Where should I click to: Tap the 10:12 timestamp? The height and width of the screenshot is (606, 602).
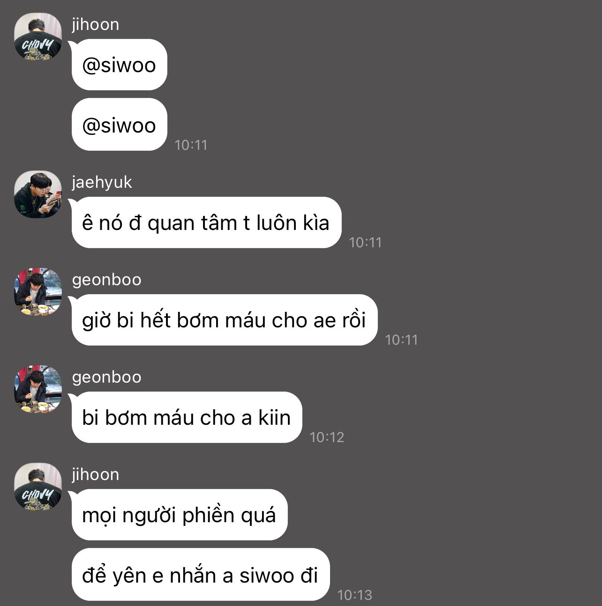(327, 437)
